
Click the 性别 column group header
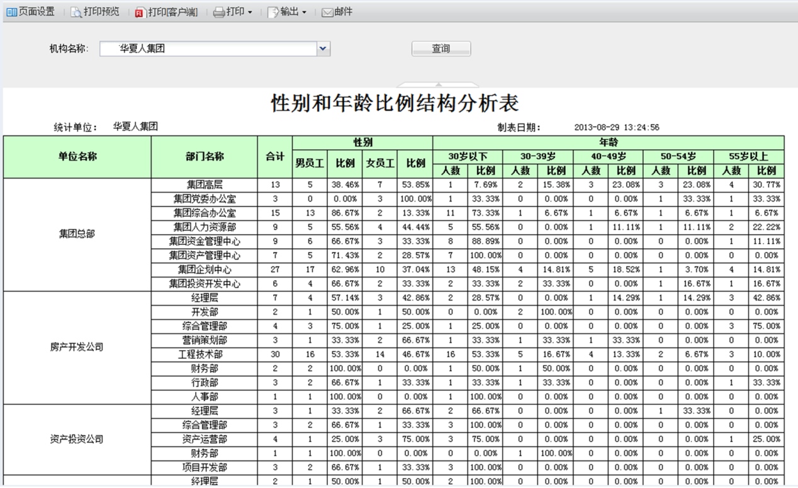362,142
